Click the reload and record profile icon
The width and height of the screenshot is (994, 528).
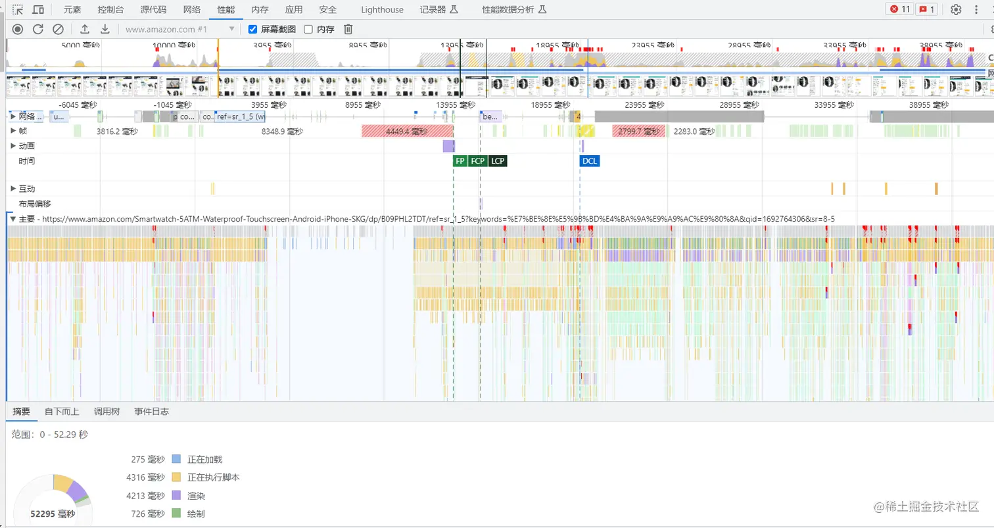click(x=38, y=29)
